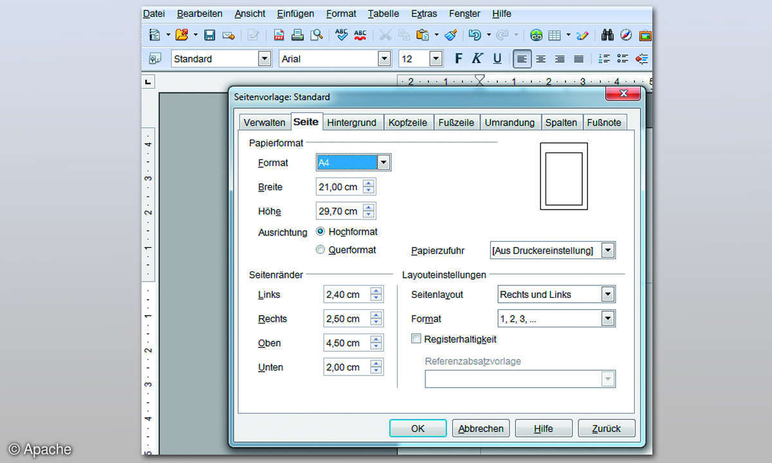Toggle AutoSpellcheck icon with red wavy line
The height and width of the screenshot is (463, 772).
(x=360, y=35)
